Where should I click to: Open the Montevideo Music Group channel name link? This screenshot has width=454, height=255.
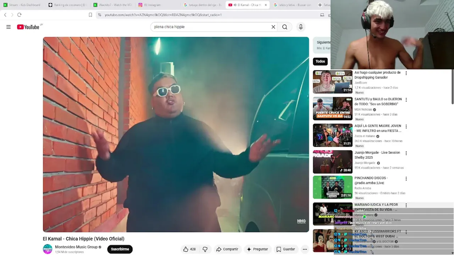click(76, 247)
